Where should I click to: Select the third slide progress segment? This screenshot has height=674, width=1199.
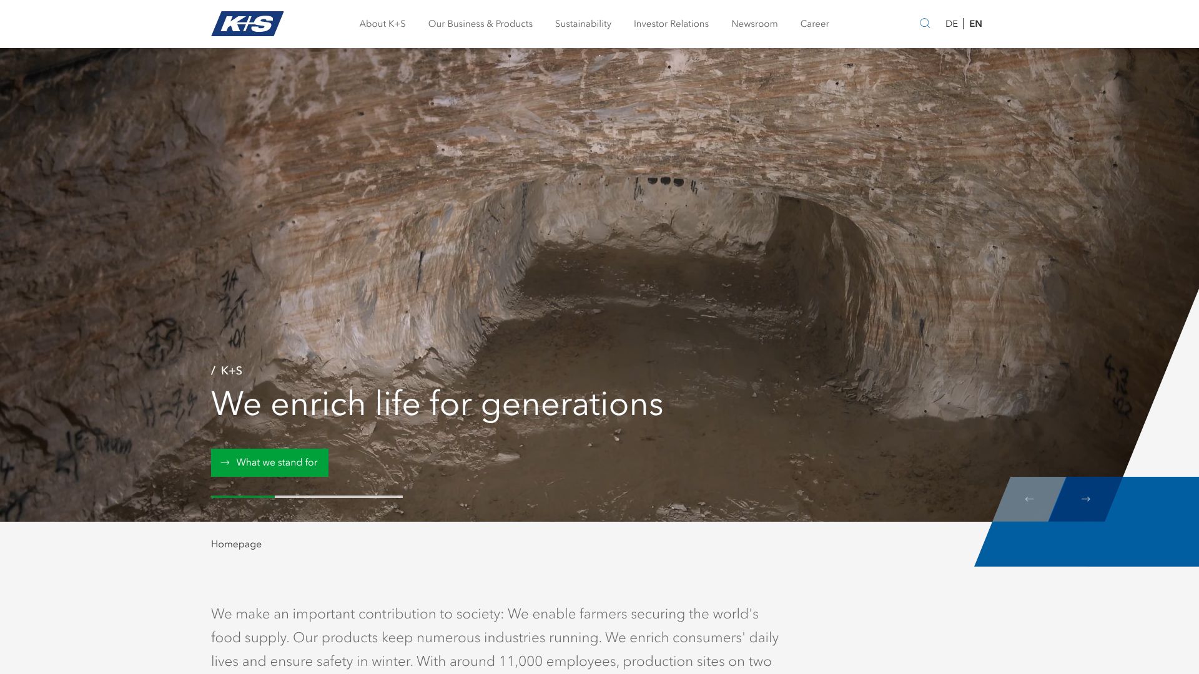pyautogui.click(x=371, y=497)
